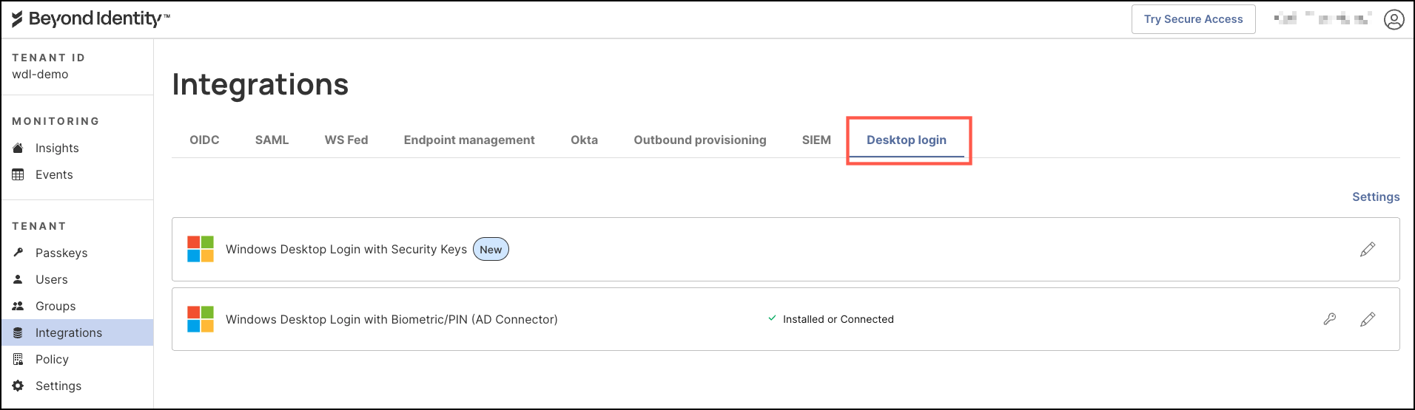Go to Passkeys in sidebar
Image resolution: width=1415 pixels, height=410 pixels.
[x=61, y=253]
